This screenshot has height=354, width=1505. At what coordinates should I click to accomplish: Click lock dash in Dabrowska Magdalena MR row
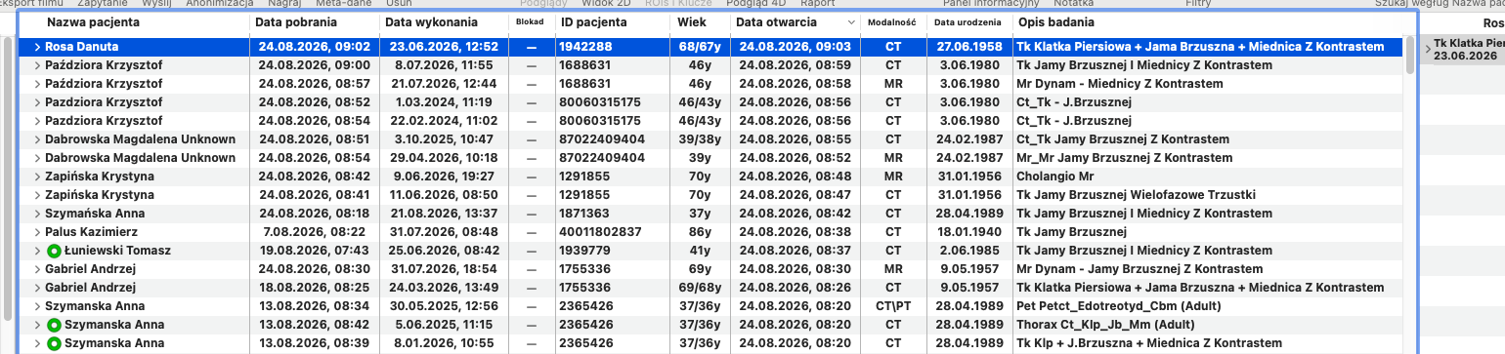[x=531, y=158]
